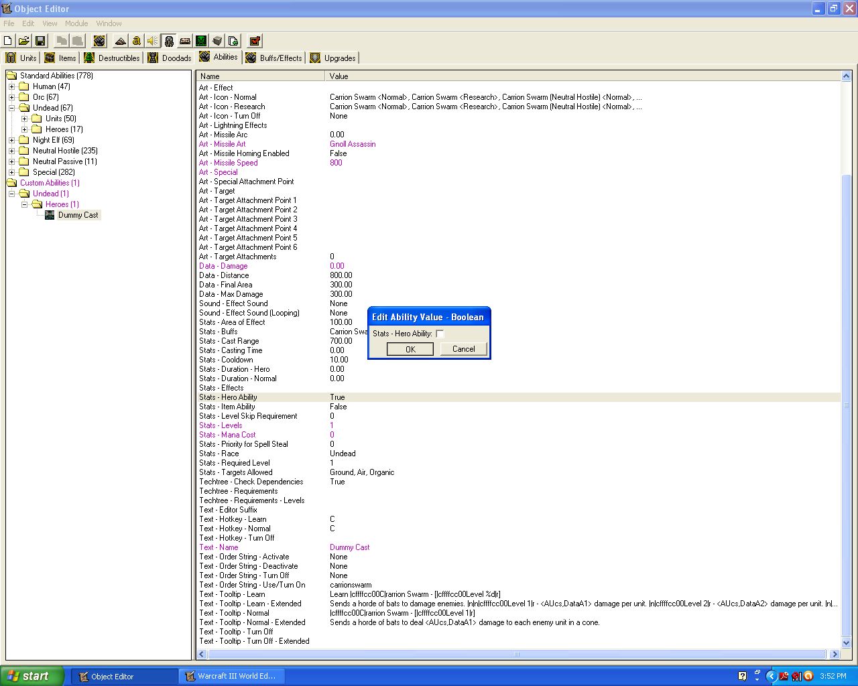Select the Stats - Mana Cost row
Image resolution: width=858 pixels, height=686 pixels.
click(x=518, y=435)
